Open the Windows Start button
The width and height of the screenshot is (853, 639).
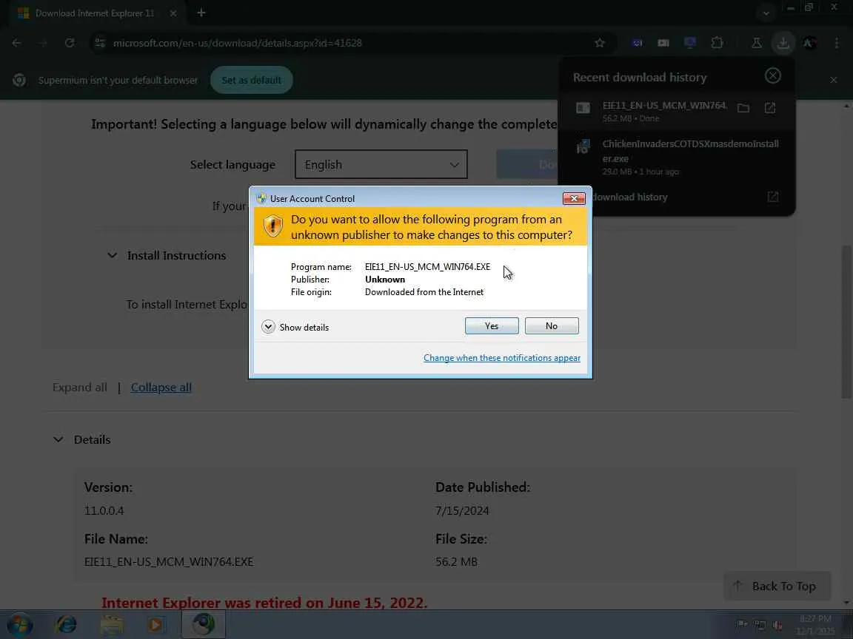(19, 625)
